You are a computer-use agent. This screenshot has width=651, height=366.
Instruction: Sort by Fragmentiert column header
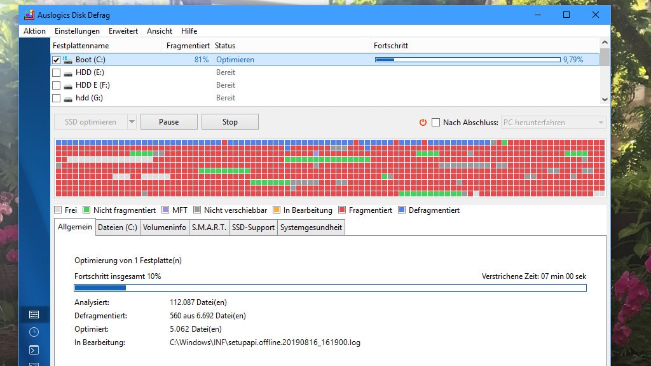pos(187,46)
